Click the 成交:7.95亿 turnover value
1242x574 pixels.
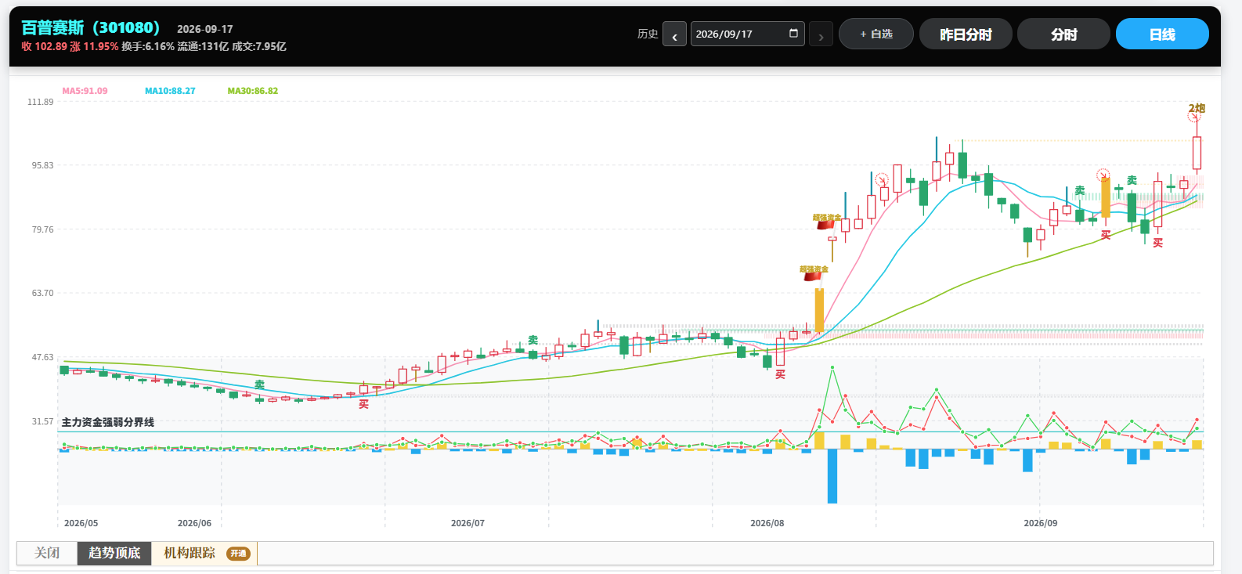(x=259, y=47)
